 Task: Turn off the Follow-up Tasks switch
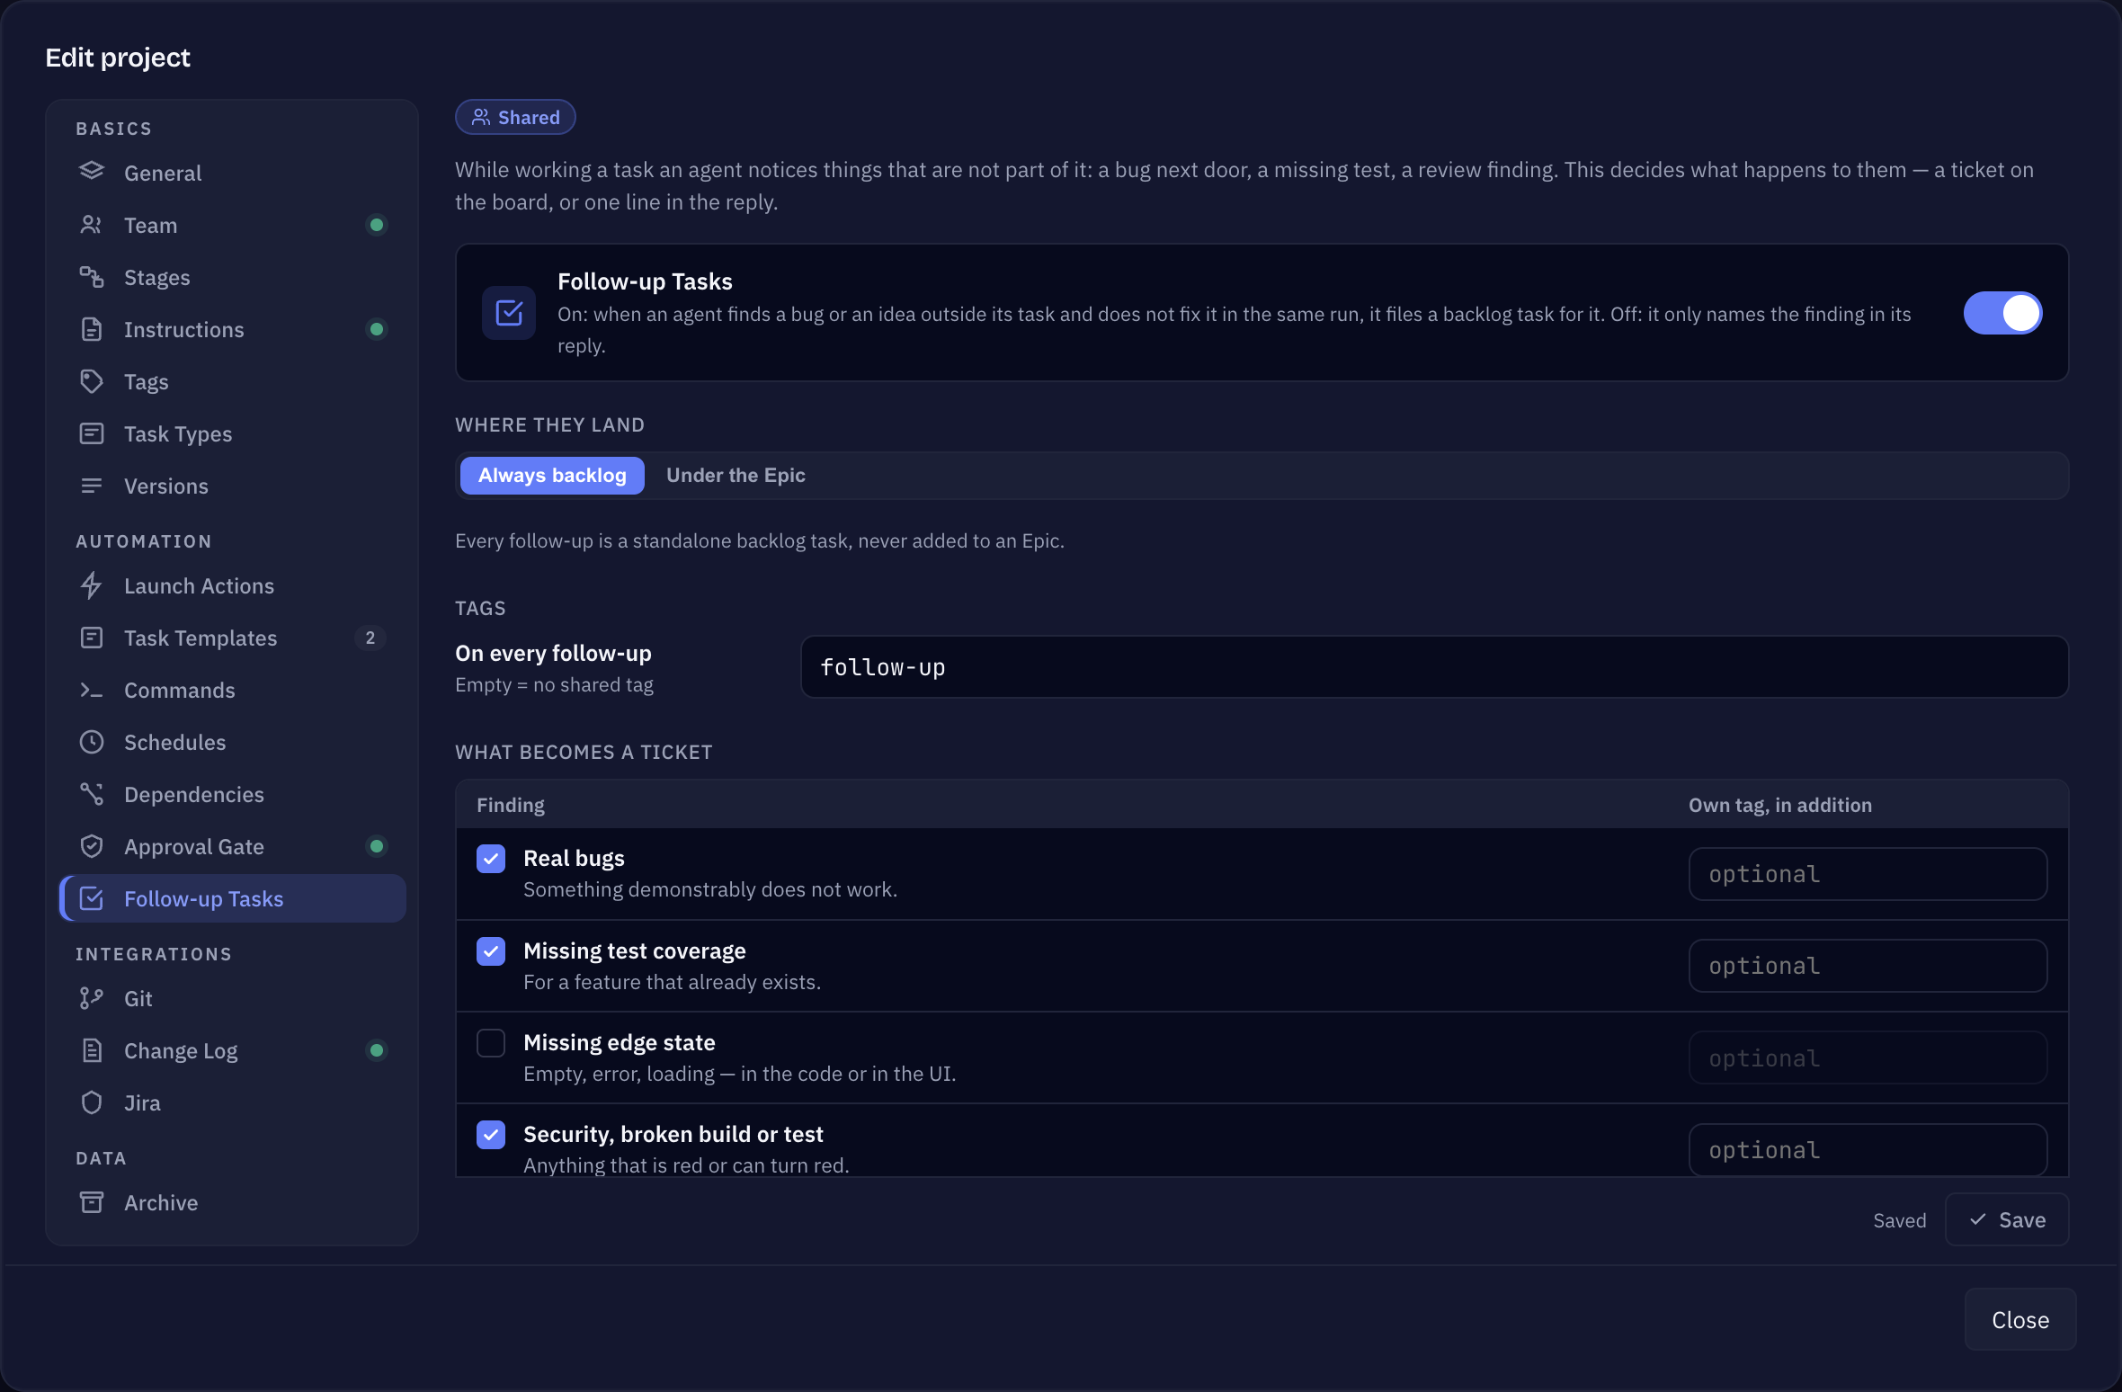click(x=2002, y=313)
